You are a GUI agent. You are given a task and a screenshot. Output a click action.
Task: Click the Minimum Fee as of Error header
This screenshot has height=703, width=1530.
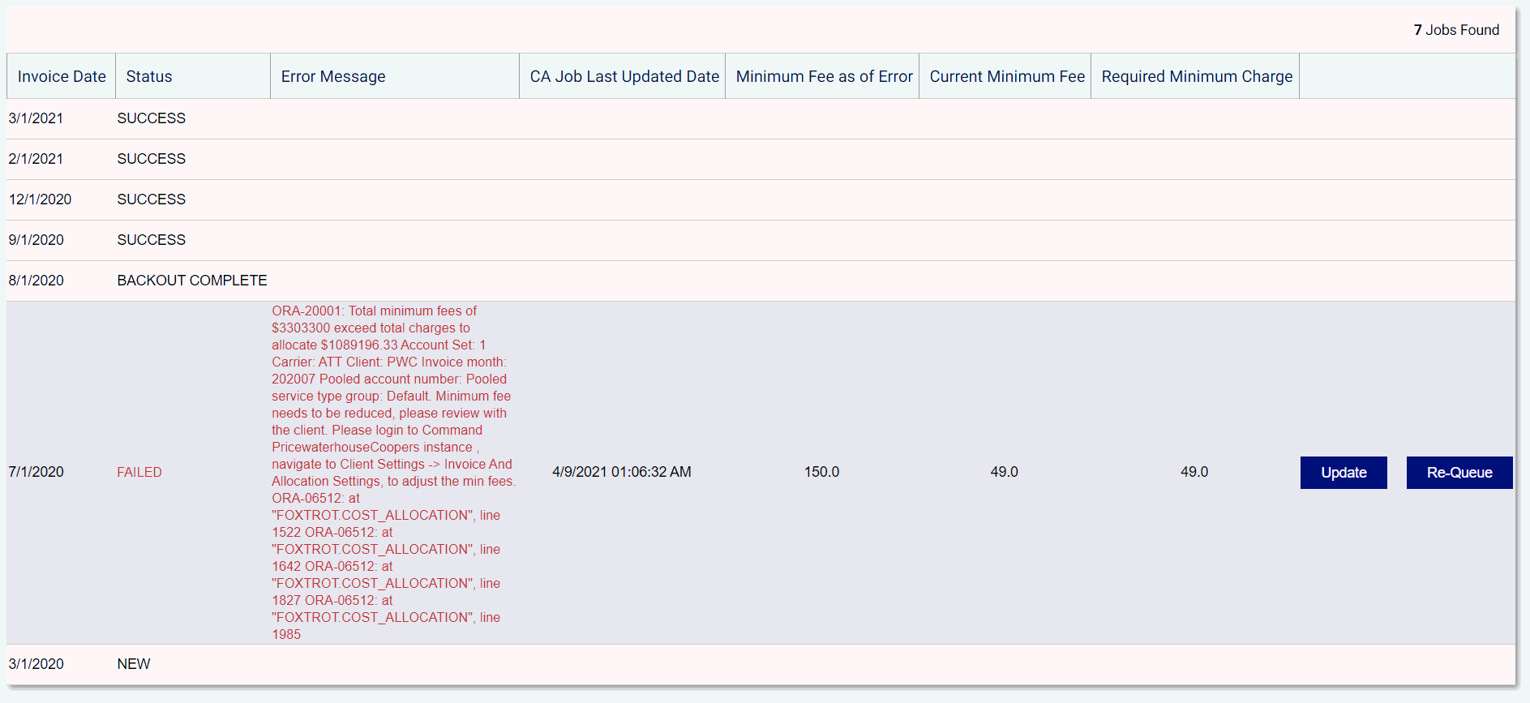pyautogui.click(x=824, y=76)
